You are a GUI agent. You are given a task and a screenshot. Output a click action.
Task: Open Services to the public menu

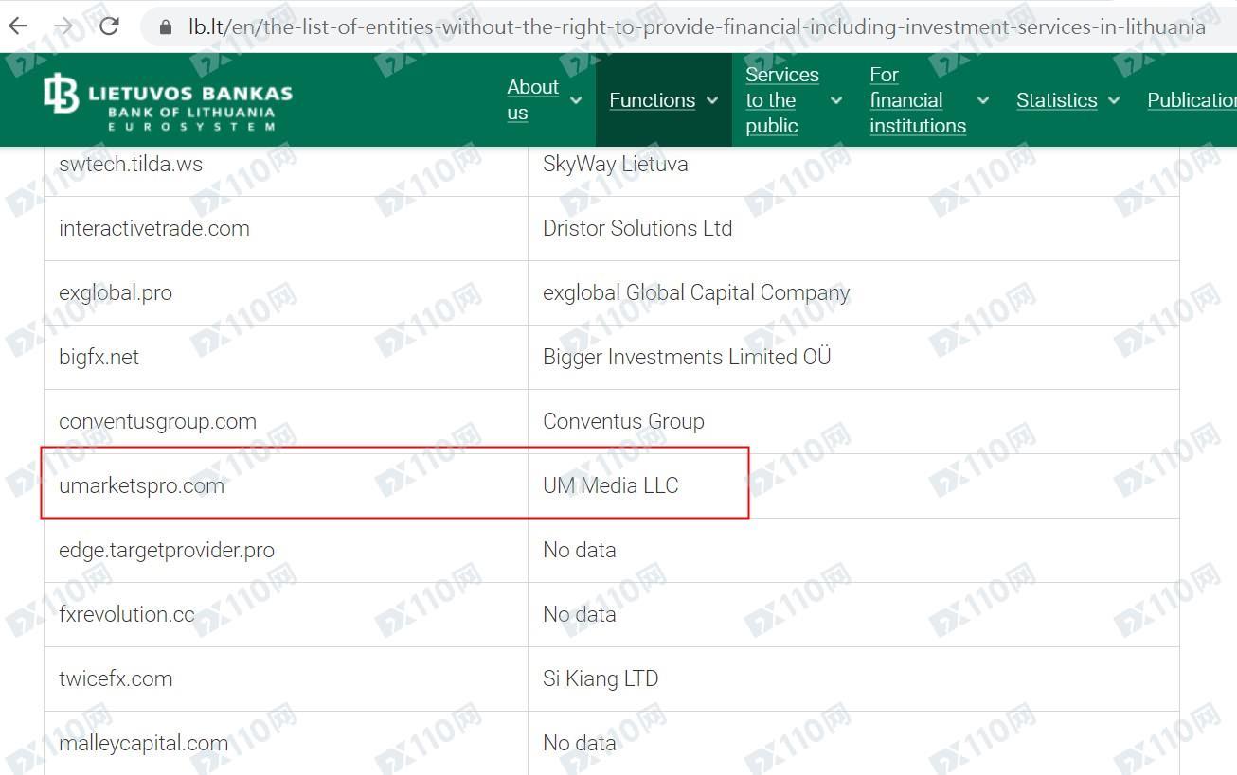click(782, 100)
